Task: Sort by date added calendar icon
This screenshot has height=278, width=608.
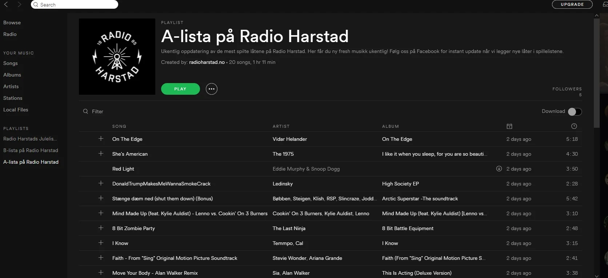Action: coord(509,126)
